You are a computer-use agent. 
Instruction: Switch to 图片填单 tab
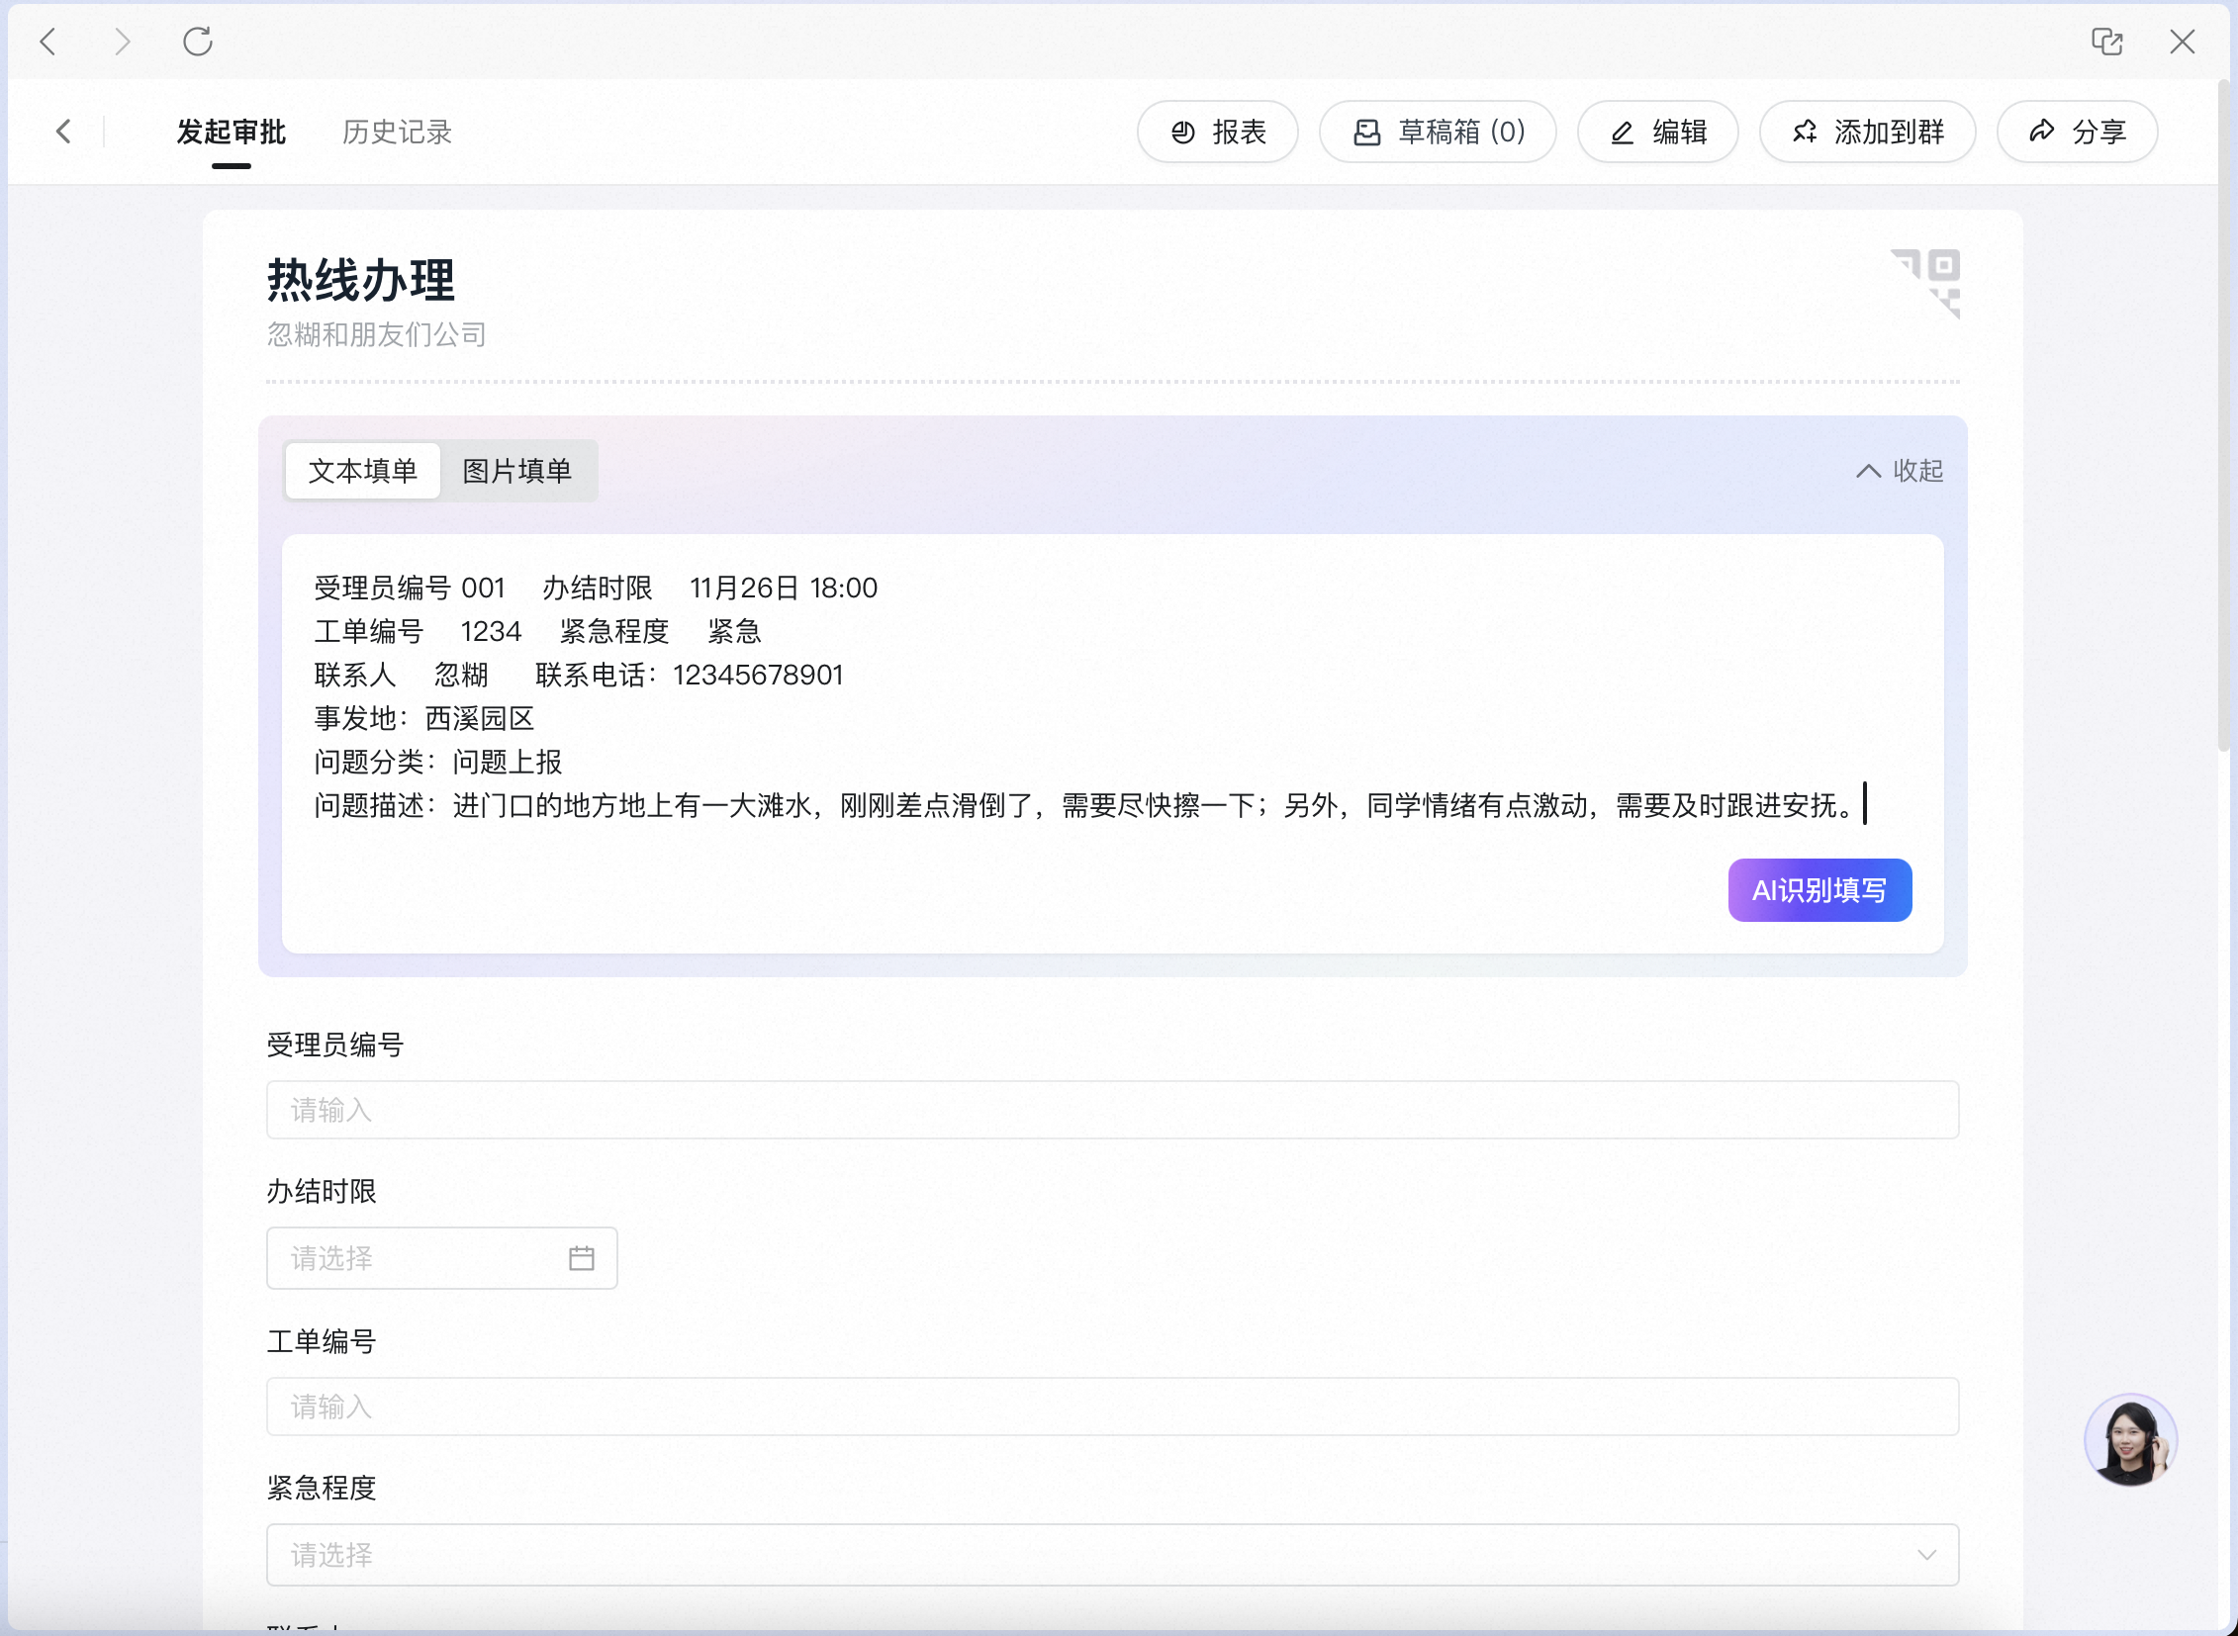(x=517, y=472)
